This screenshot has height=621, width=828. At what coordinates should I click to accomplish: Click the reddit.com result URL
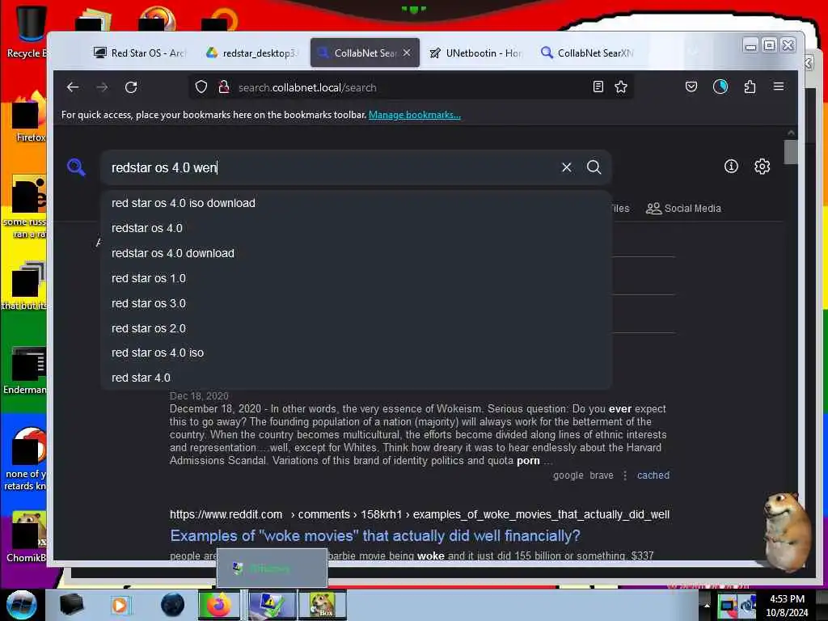click(x=420, y=514)
